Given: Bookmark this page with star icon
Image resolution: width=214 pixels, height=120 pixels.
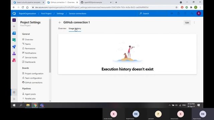Looking at the screenshot, I should click(177, 7).
